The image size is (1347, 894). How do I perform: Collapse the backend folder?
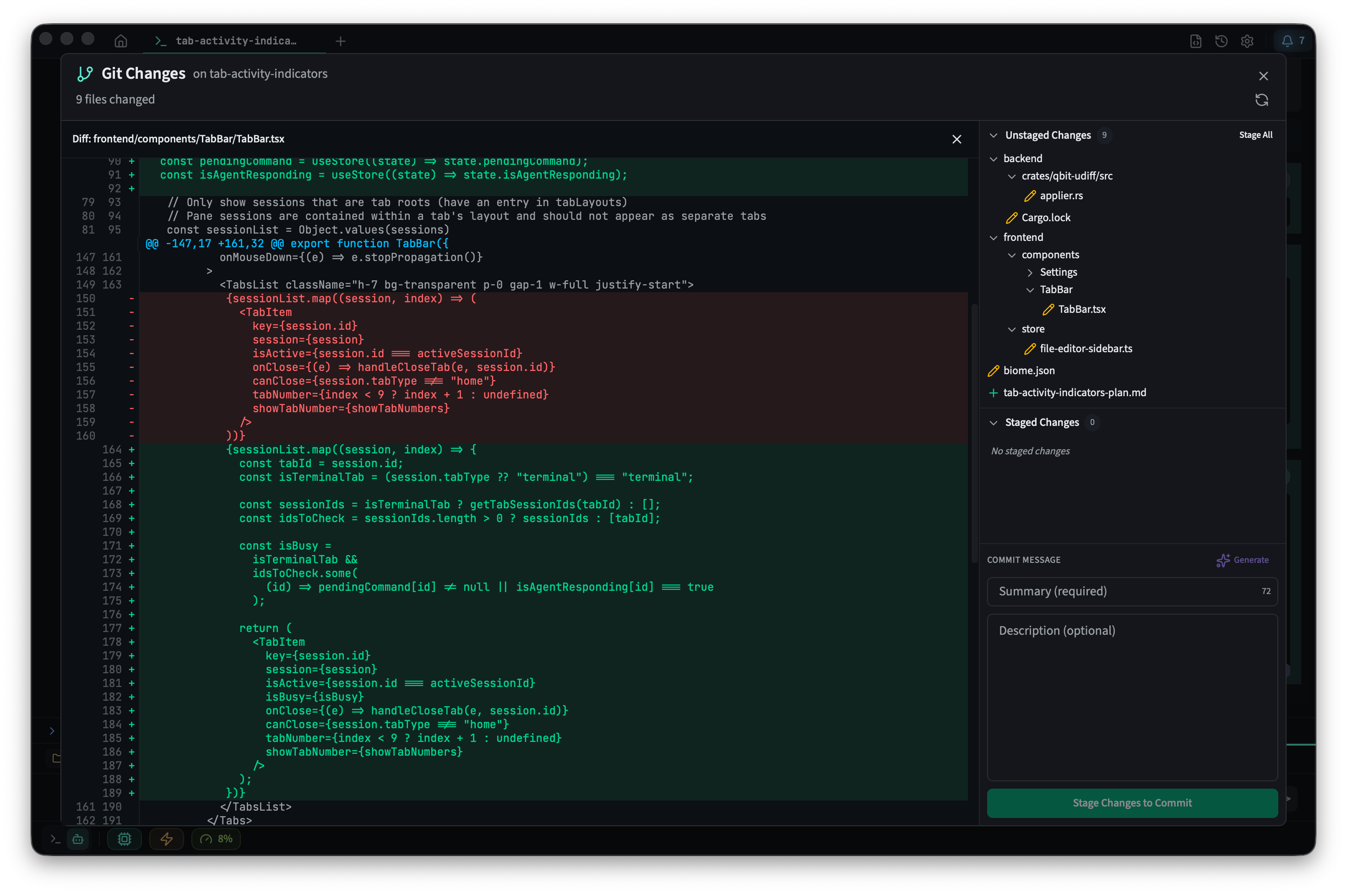click(993, 159)
